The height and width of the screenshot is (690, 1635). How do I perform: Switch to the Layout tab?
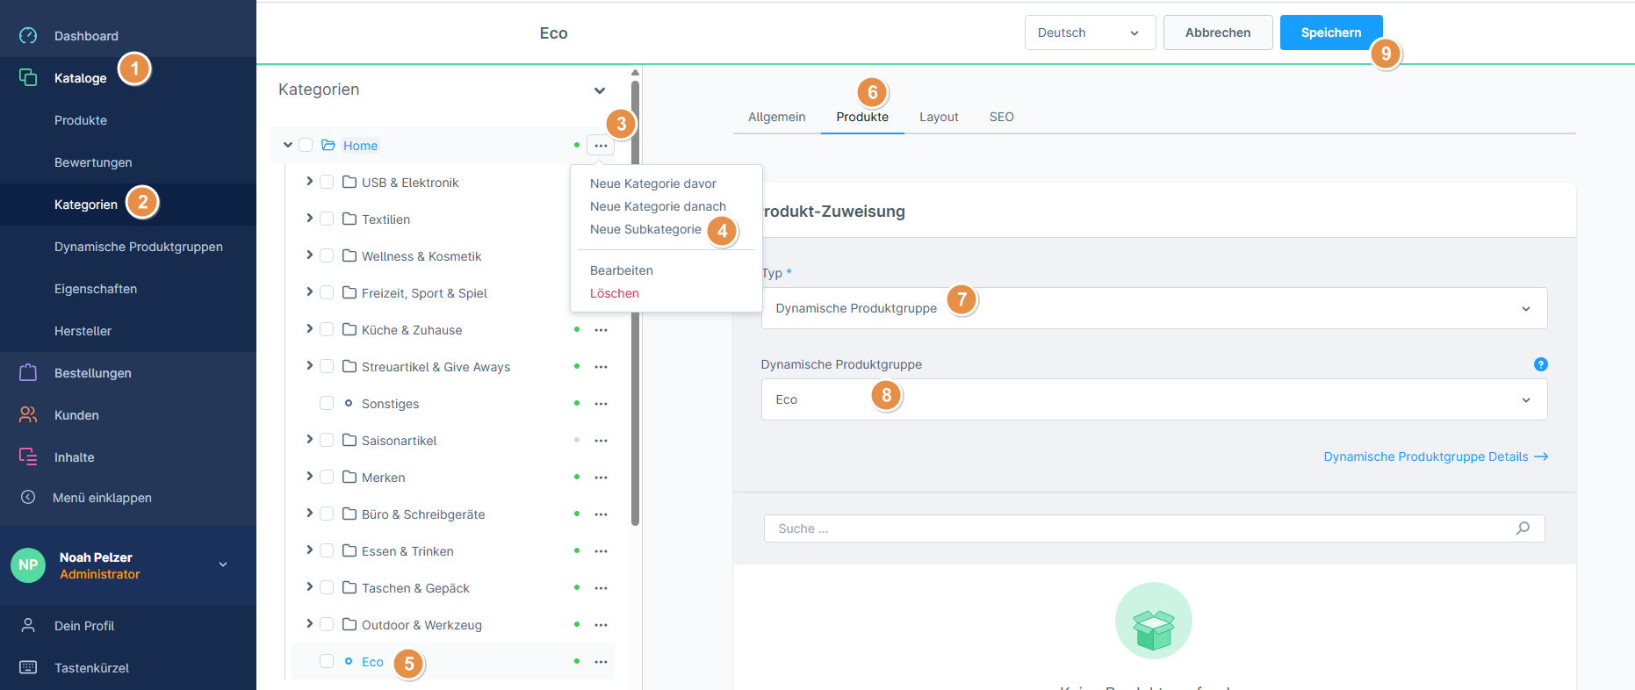click(x=938, y=117)
